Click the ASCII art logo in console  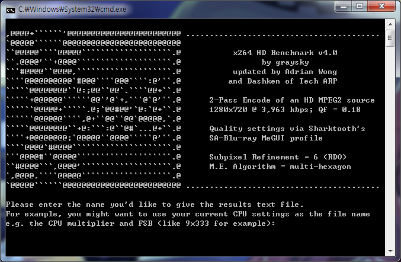click(94, 109)
